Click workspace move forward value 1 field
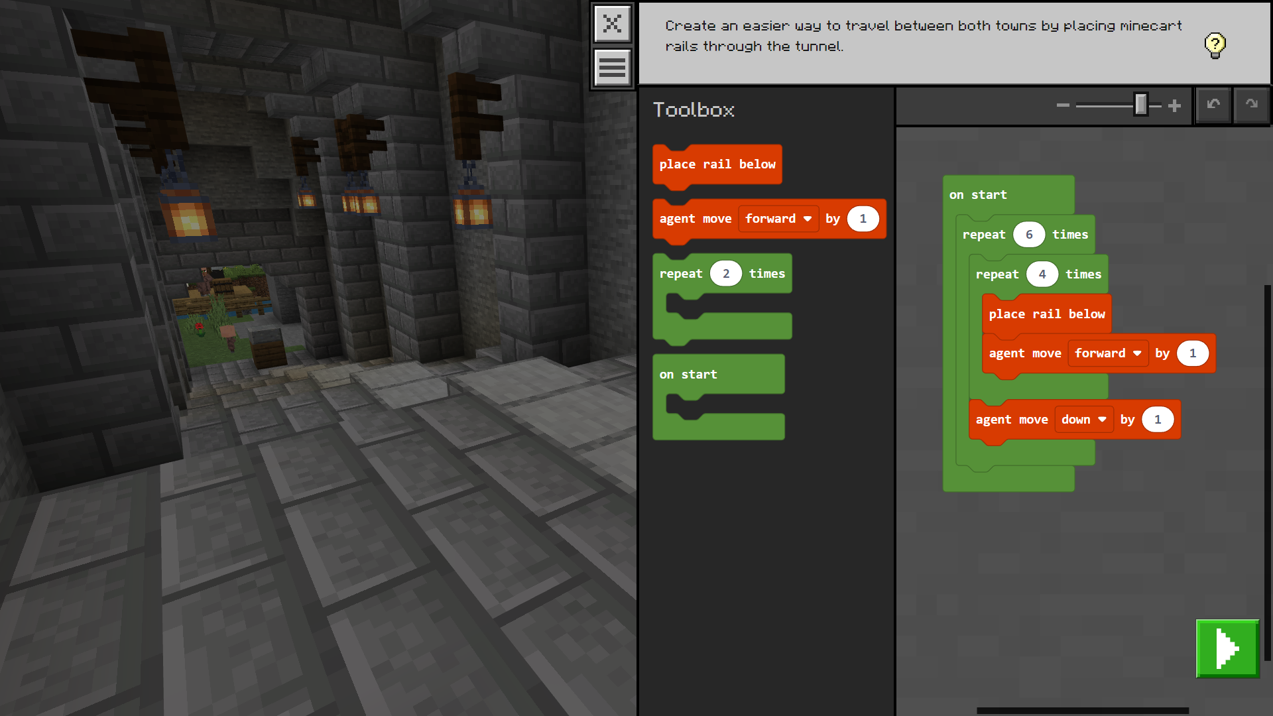This screenshot has width=1273, height=716. click(1192, 353)
